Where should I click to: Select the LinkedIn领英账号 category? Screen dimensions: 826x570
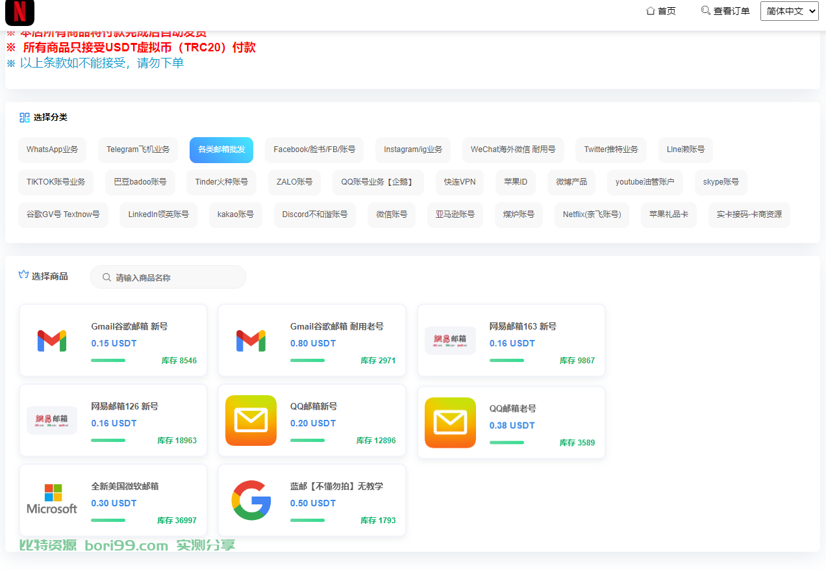158,214
